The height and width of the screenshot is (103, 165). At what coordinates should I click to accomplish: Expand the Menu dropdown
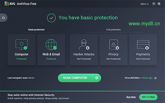pyautogui.click(x=144, y=4)
